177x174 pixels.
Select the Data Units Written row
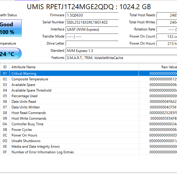click(x=88, y=107)
